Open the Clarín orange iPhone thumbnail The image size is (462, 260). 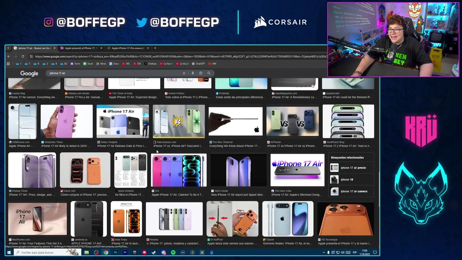(85, 170)
